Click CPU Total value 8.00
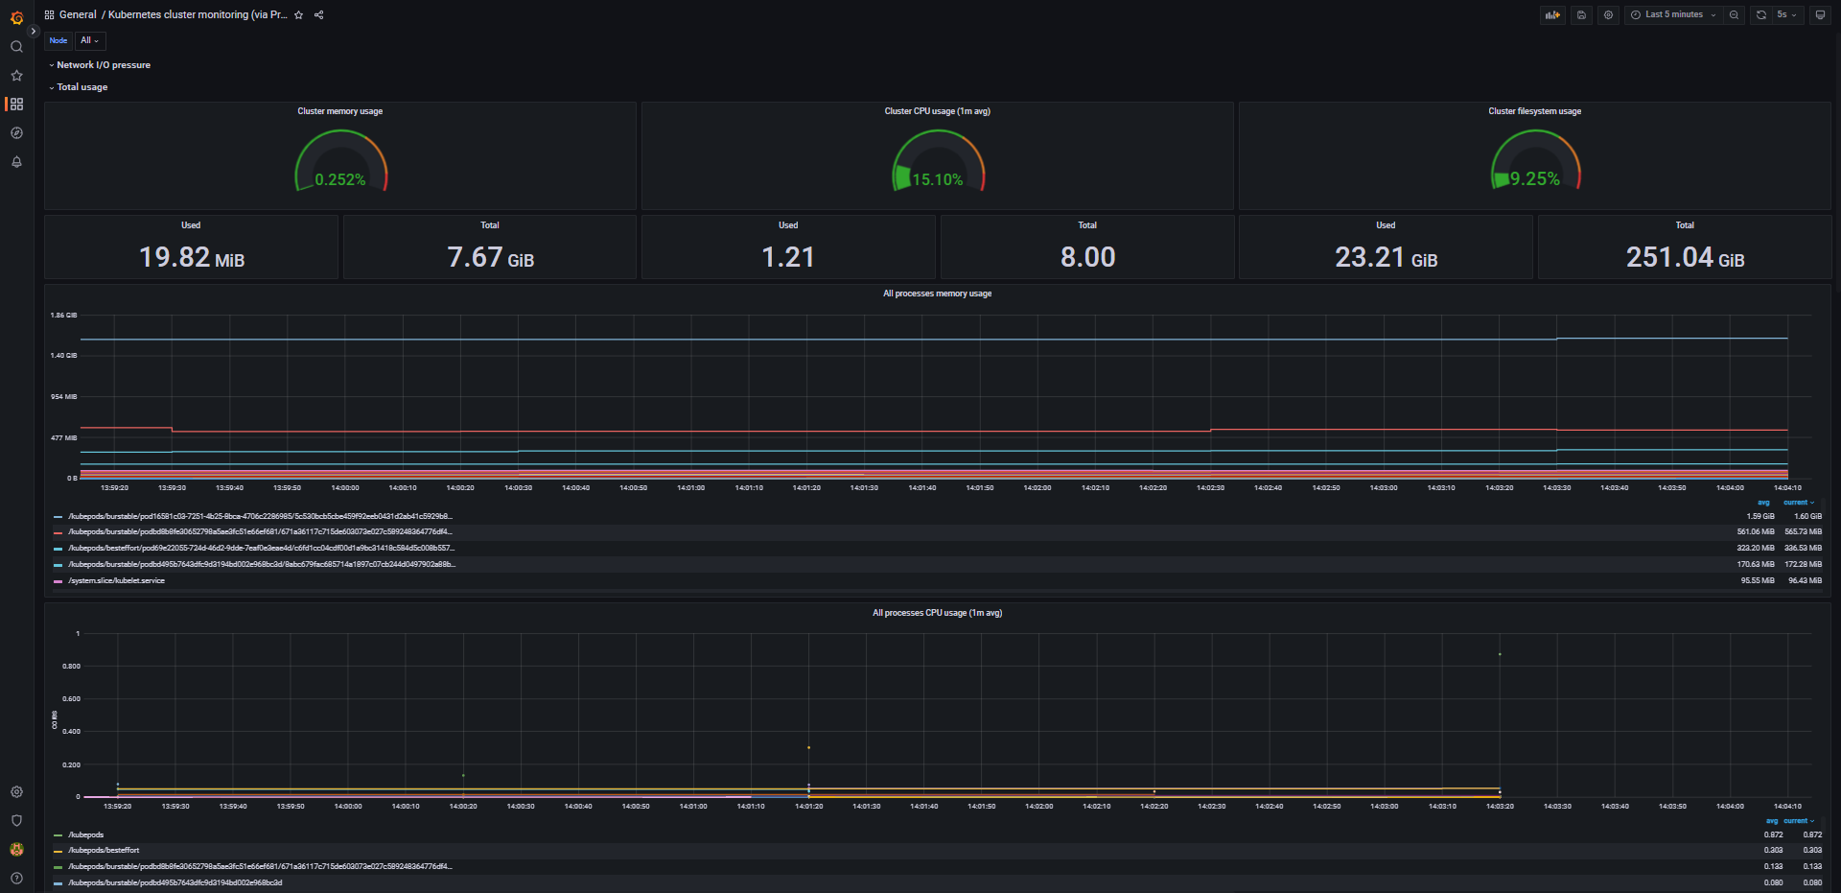 point(1087,257)
